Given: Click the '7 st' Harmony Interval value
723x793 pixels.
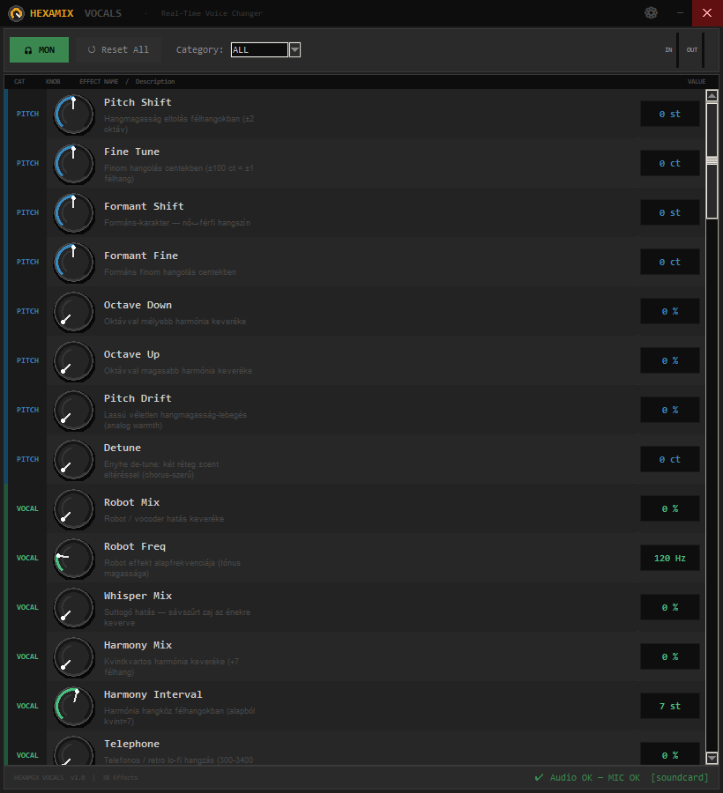Looking at the screenshot, I should pyautogui.click(x=670, y=706).
